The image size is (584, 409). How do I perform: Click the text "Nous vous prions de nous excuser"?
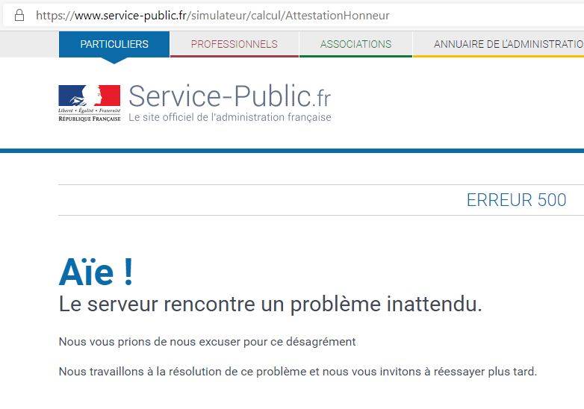coord(150,342)
